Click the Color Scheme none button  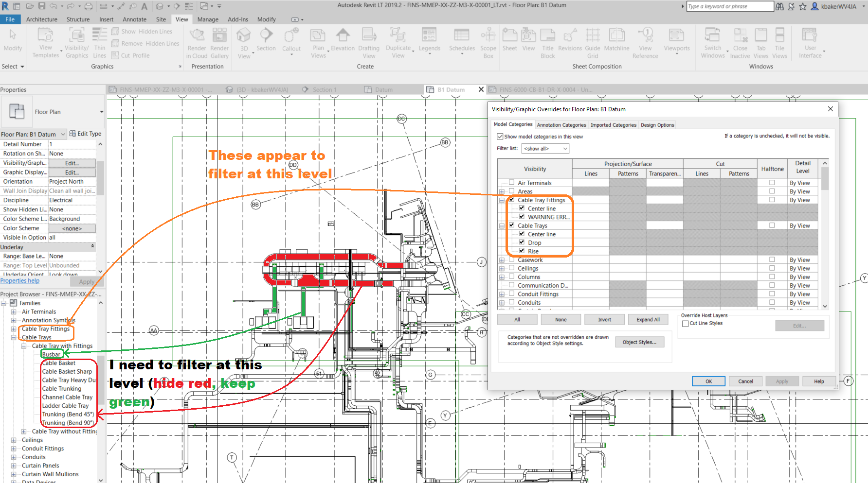[72, 228]
